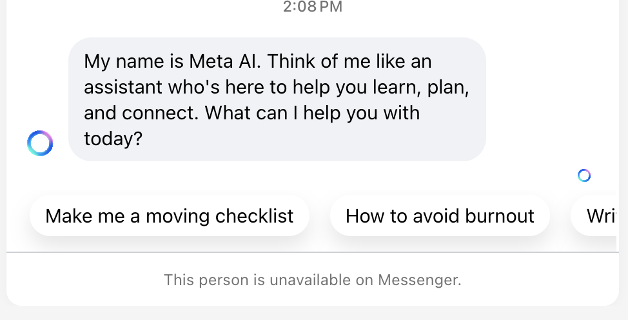The height and width of the screenshot is (320, 628).
Task: Open the partially visible "Wri" suggestion chip
Action: (594, 215)
